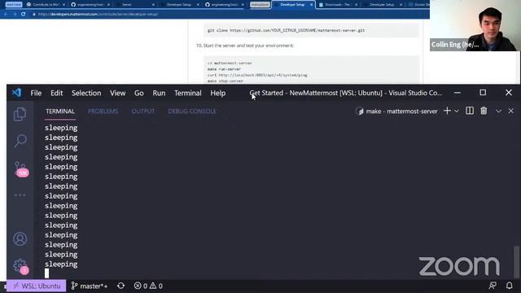Split the terminal pane
The image size is (521, 293).
click(x=470, y=111)
